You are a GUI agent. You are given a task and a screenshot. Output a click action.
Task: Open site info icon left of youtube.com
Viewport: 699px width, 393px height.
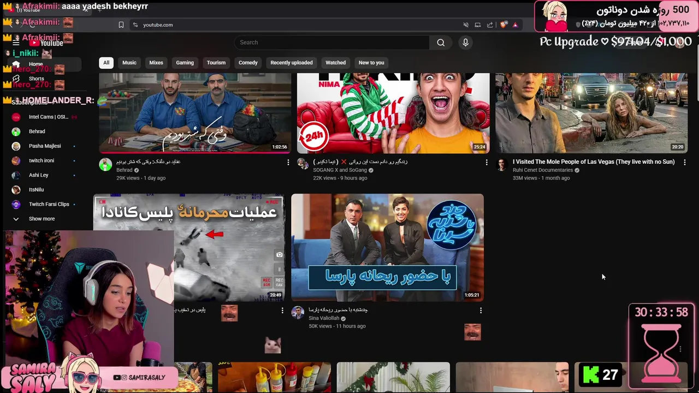click(135, 25)
